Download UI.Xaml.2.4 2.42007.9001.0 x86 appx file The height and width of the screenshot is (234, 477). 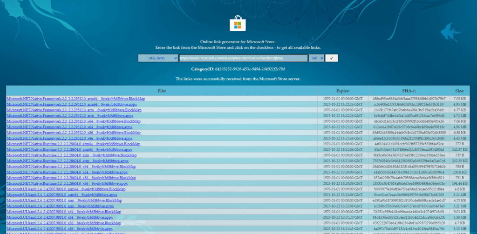[60, 229]
